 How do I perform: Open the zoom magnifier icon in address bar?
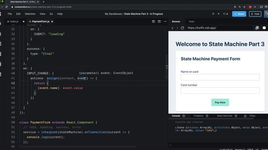pyautogui.click(x=240, y=7)
